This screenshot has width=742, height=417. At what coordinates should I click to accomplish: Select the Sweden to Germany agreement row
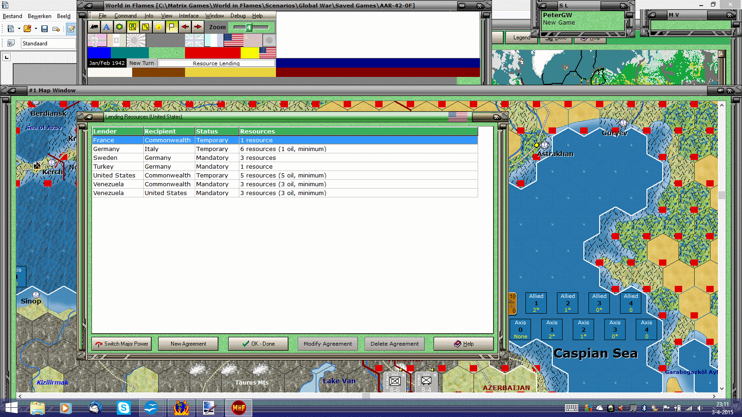click(x=285, y=158)
